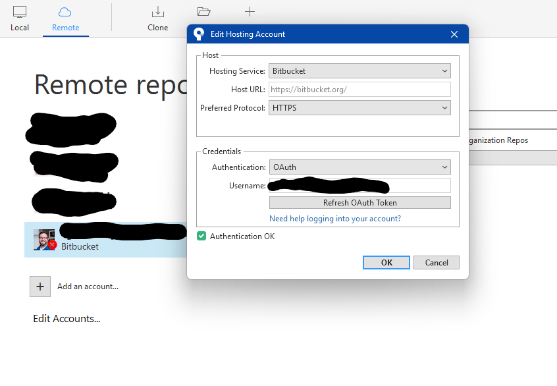Image resolution: width=557 pixels, height=386 pixels.
Task: Open the 'Need help logging into your account?' link
Action: click(x=335, y=219)
